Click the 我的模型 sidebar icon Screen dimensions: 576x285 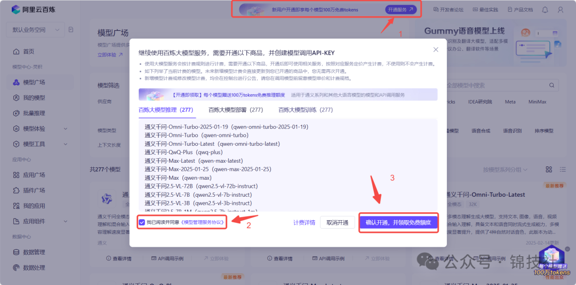[x=16, y=98]
